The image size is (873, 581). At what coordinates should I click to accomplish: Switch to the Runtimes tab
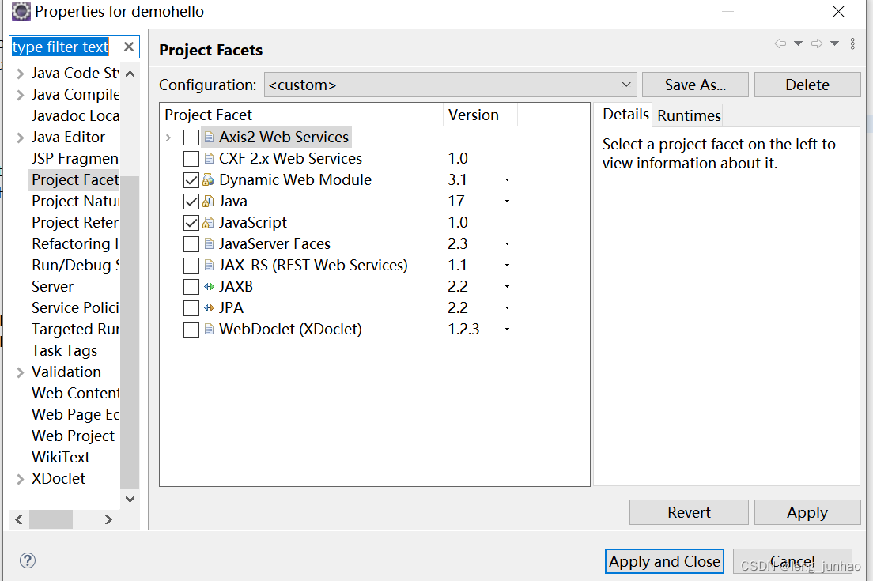click(687, 115)
